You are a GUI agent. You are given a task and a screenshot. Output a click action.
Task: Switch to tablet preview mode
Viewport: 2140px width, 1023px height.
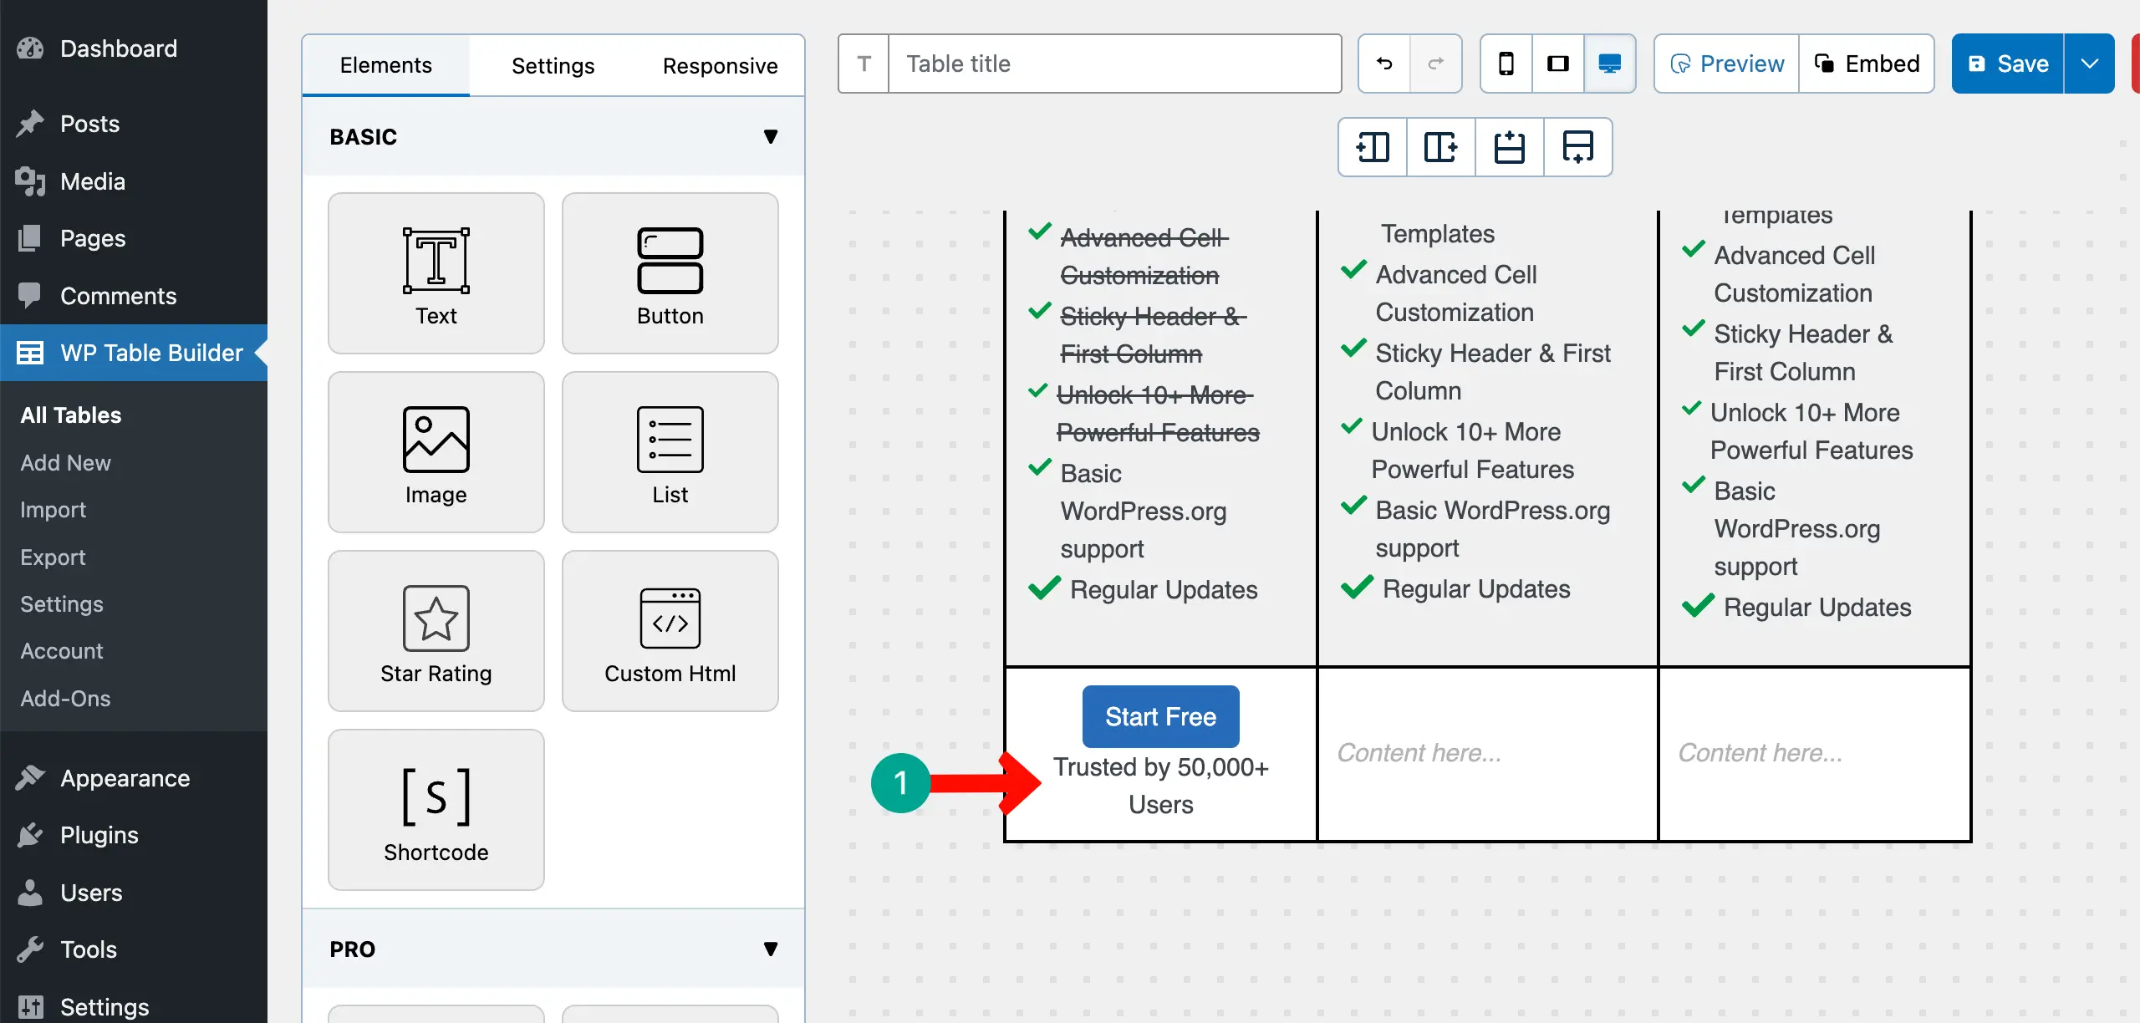click(x=1558, y=64)
